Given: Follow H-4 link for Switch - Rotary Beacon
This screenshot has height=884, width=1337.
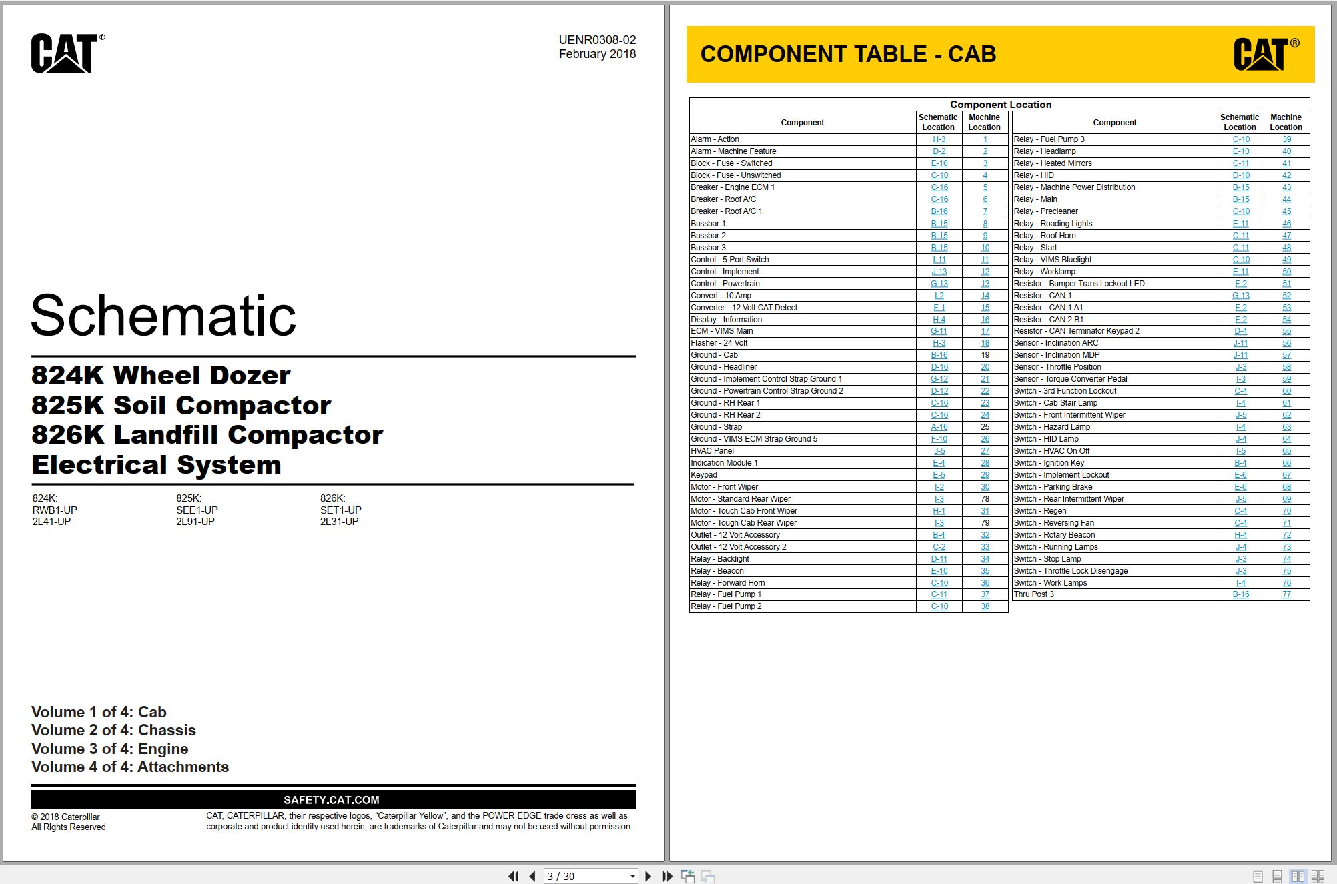Looking at the screenshot, I should 1240,535.
